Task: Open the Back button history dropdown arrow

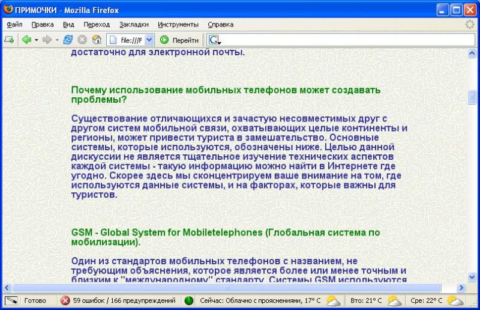Action: click(36, 40)
